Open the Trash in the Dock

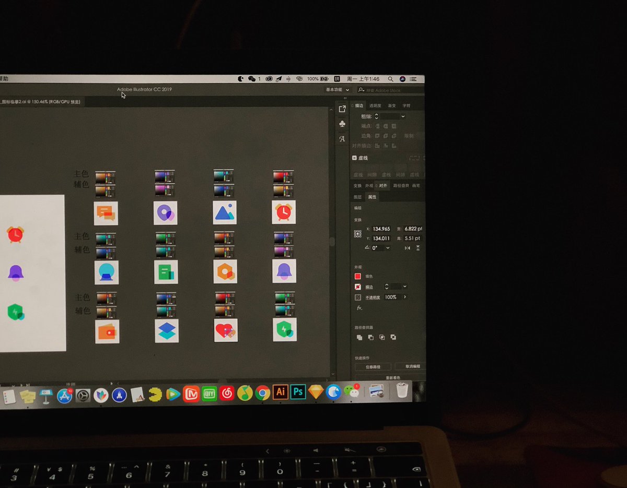coord(402,390)
